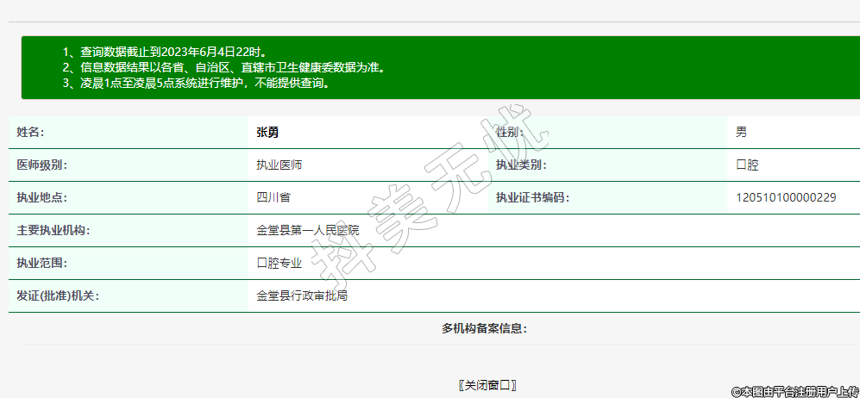Select the 口腔 category value
The width and height of the screenshot is (860, 398).
tap(746, 165)
